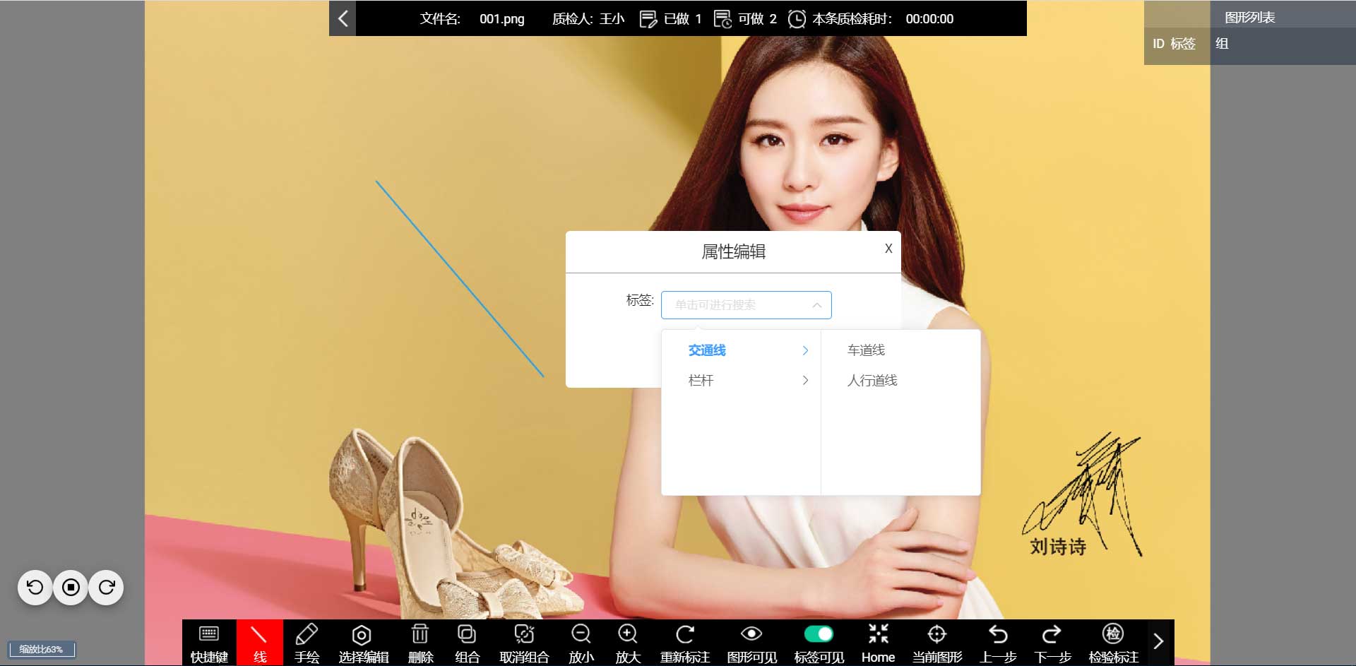Click the 缩放比63% zoom indicator
Viewport: 1356px width, 666px height.
tap(42, 649)
